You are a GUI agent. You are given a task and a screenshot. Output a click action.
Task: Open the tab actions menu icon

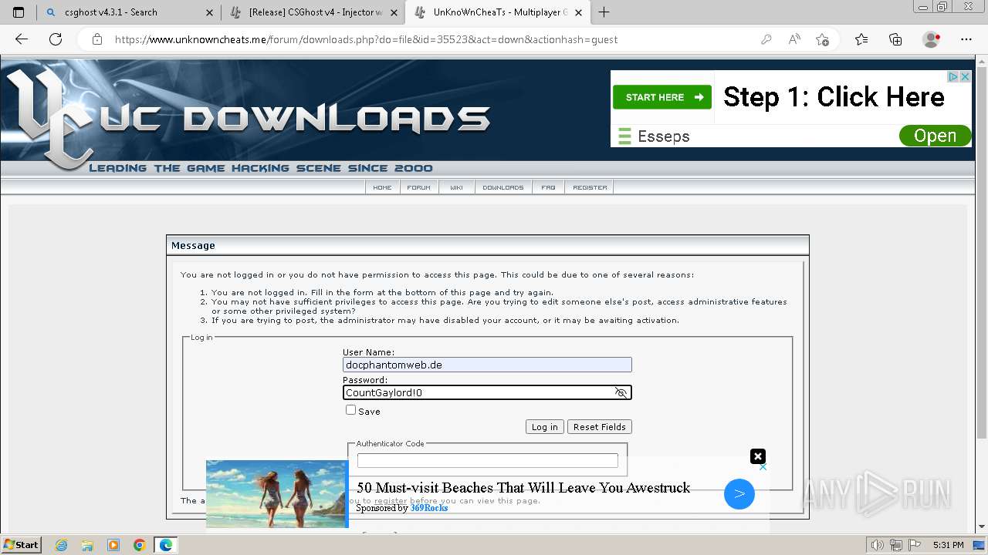click(19, 12)
